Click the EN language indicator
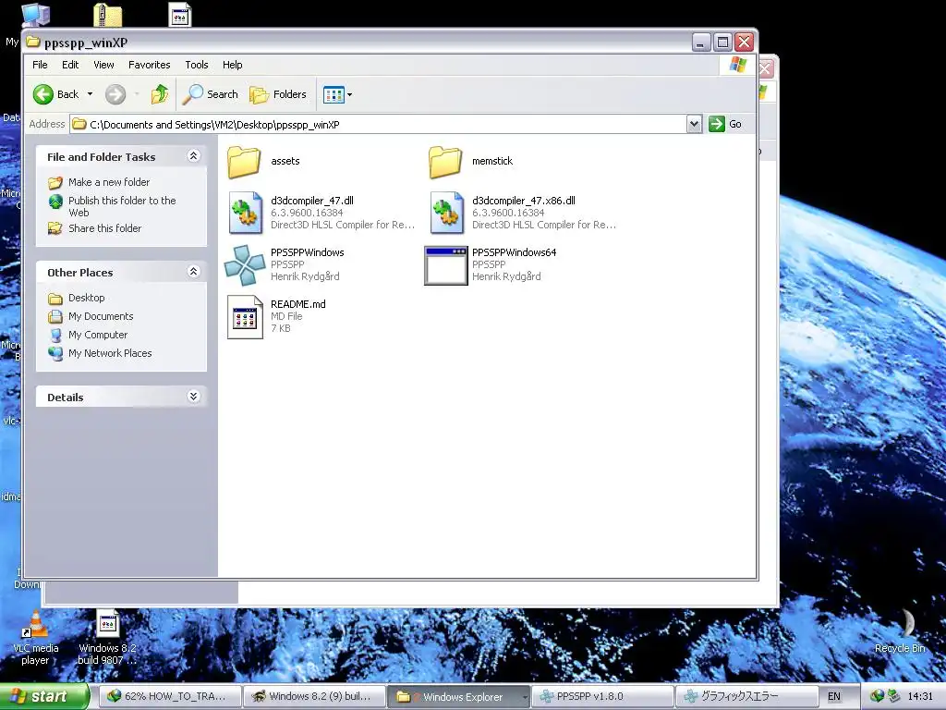The width and height of the screenshot is (946, 710). [x=834, y=696]
